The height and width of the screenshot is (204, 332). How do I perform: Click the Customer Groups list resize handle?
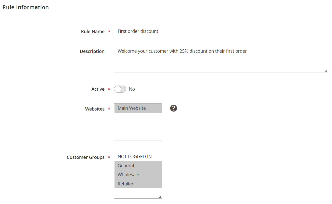(x=160, y=197)
